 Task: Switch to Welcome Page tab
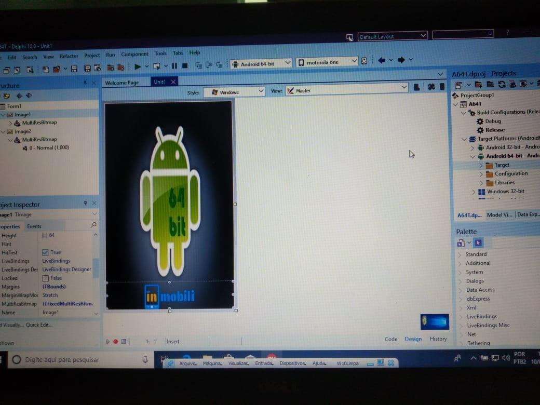(122, 83)
